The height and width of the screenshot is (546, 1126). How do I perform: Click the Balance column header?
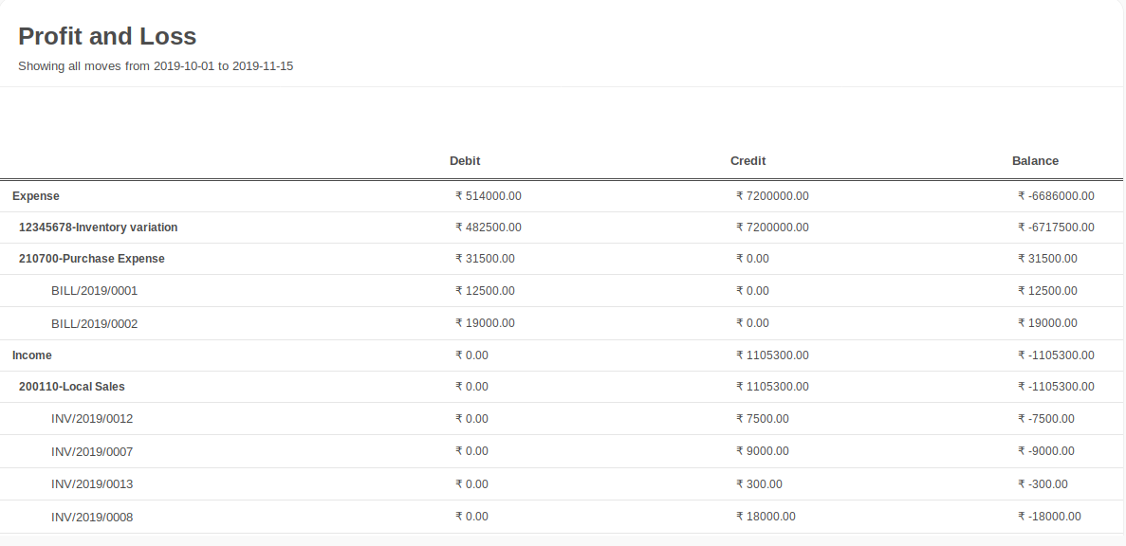click(x=1035, y=161)
